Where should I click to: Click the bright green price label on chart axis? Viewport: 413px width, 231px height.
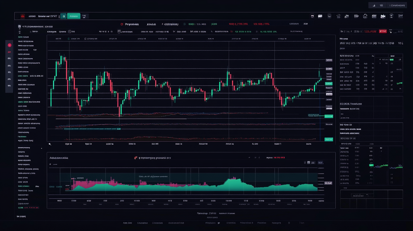pos(328,116)
